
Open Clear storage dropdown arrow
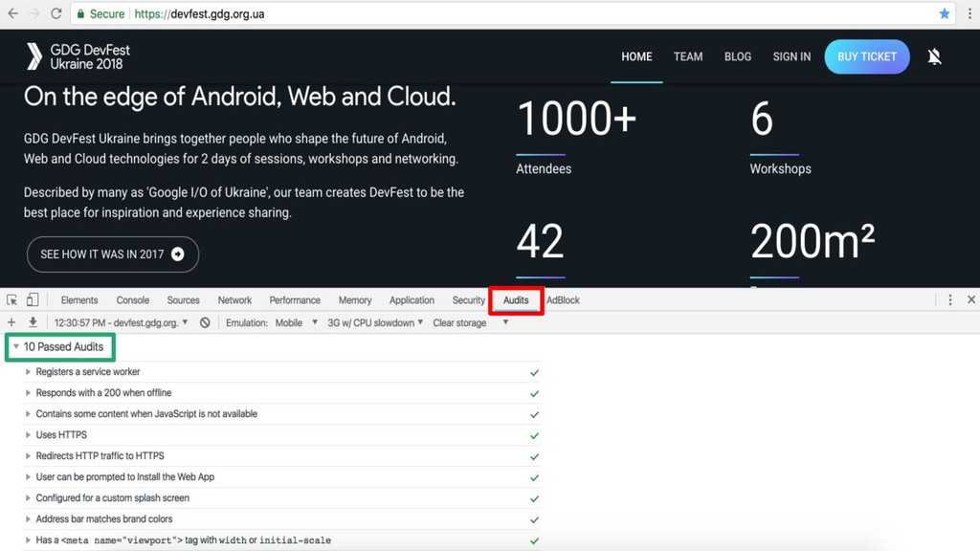click(505, 322)
